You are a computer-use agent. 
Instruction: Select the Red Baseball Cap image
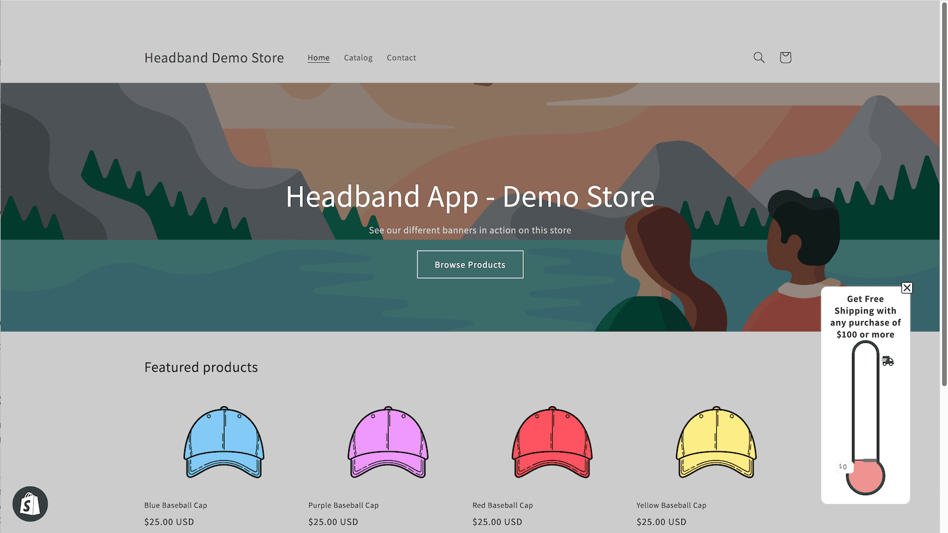(552, 443)
